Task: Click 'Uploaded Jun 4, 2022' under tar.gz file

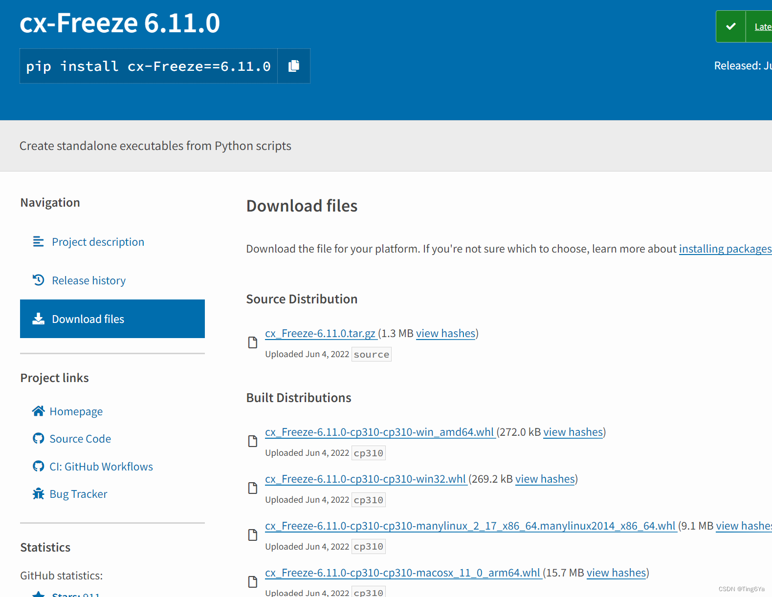Action: (x=307, y=354)
